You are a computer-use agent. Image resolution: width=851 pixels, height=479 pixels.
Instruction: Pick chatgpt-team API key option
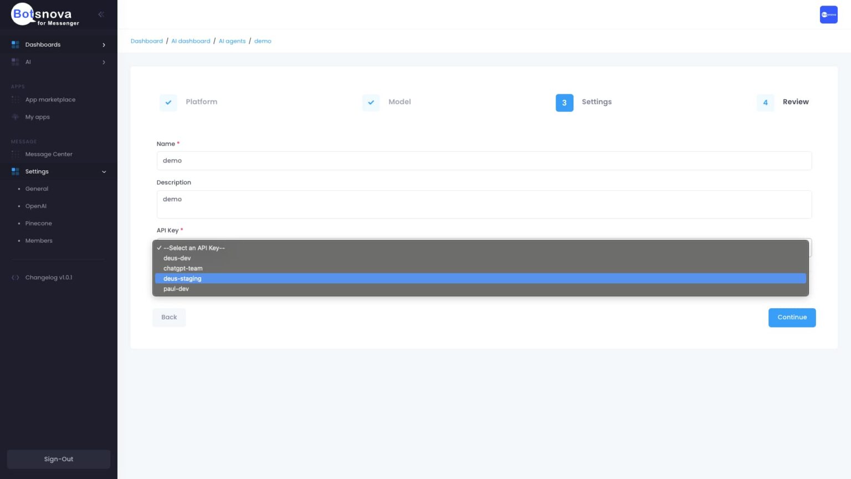(183, 268)
